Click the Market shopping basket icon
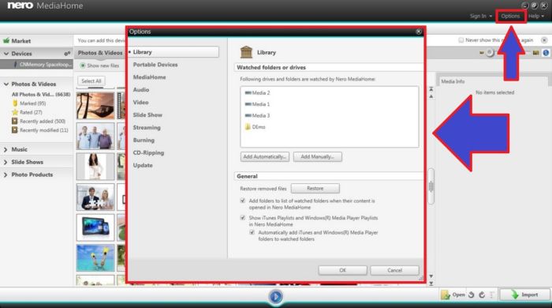552x308 pixels. pyautogui.click(x=6, y=41)
